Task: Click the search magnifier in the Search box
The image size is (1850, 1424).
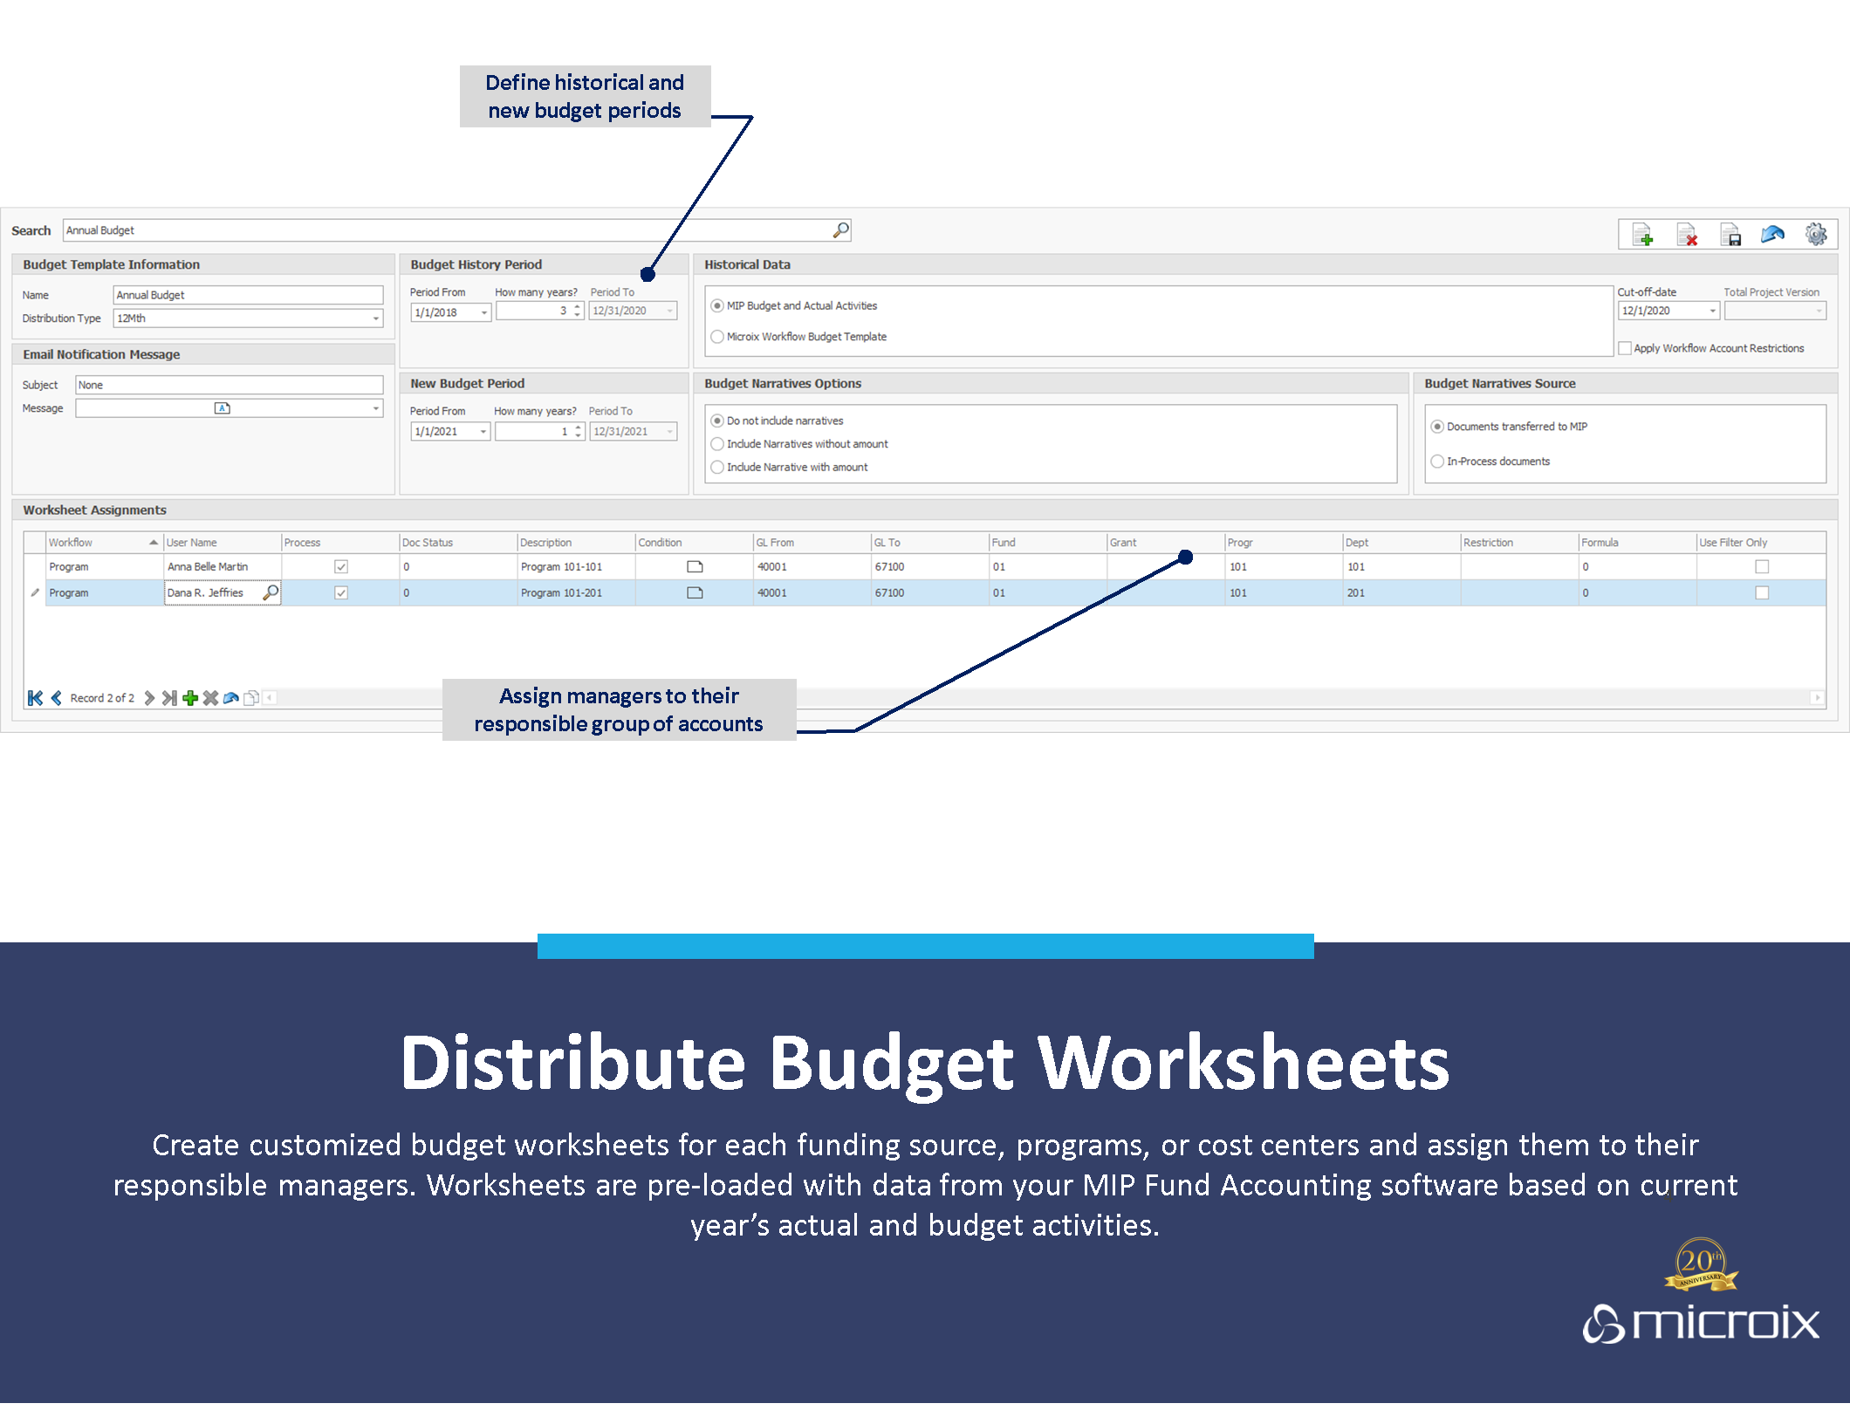Action: 840,229
